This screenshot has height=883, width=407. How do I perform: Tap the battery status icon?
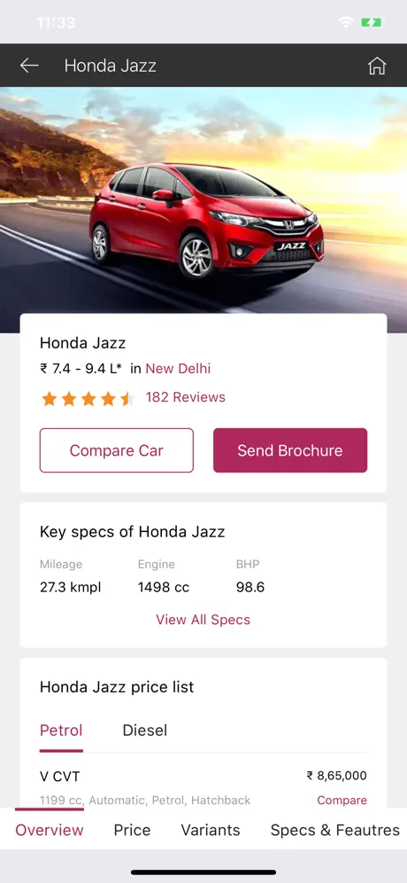371,22
